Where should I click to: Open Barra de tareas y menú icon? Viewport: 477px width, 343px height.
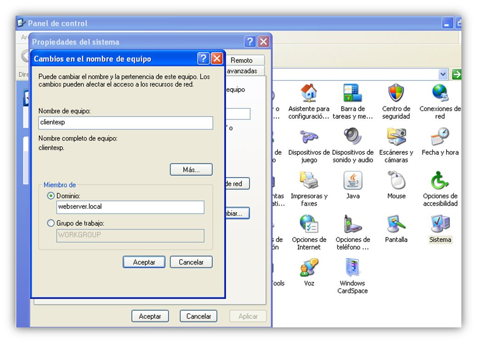352,93
